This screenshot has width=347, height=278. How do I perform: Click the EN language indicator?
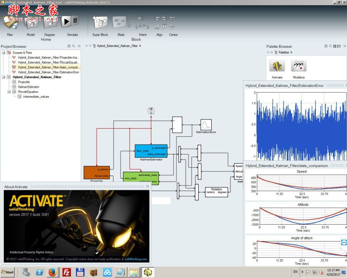(x=295, y=271)
